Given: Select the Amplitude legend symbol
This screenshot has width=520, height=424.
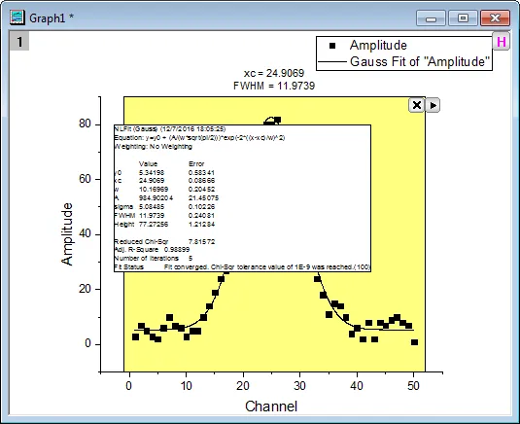Looking at the screenshot, I should (x=332, y=46).
